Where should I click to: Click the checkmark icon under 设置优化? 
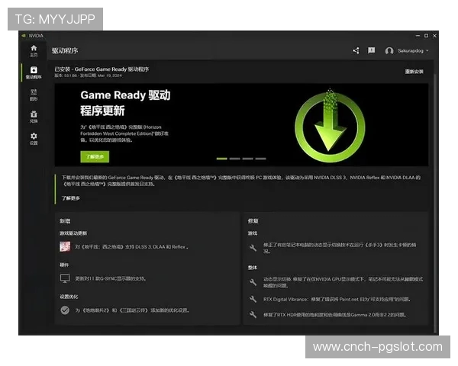(65, 310)
